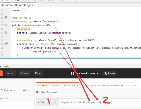
Task: Open the new window dropdown button
Action: [x=38, y=73]
